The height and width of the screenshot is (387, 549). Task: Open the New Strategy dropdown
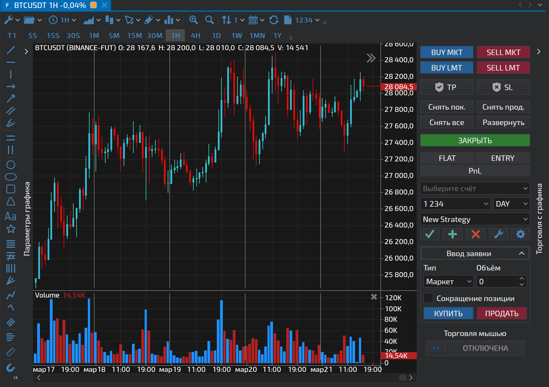pyautogui.click(x=475, y=219)
